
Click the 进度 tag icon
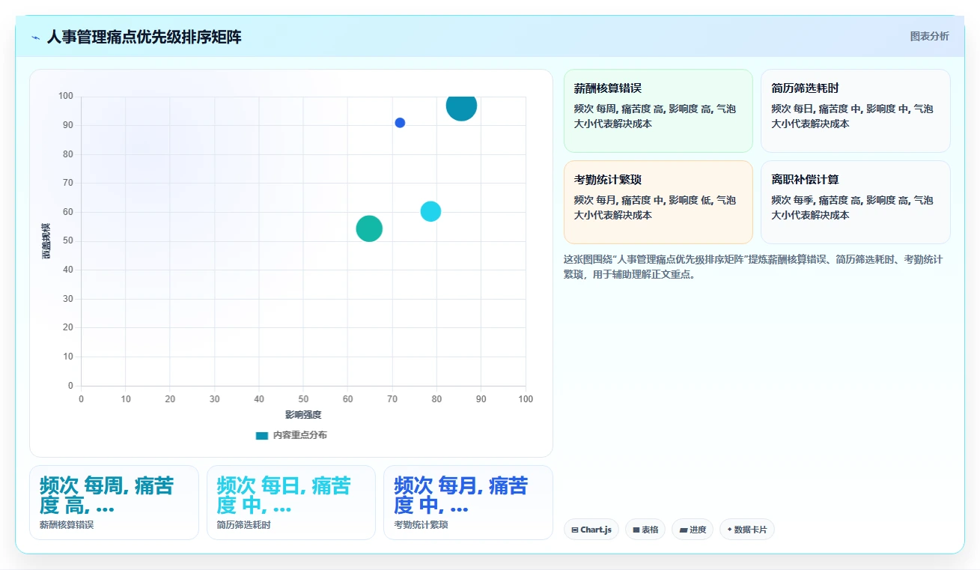pos(683,530)
